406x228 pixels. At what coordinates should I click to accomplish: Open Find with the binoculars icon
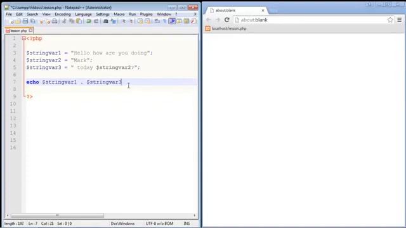coord(106,22)
